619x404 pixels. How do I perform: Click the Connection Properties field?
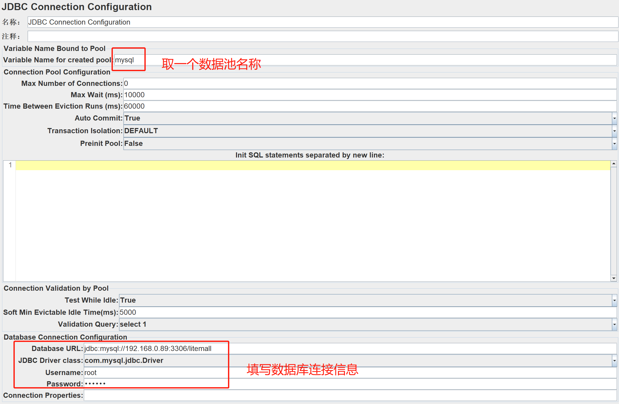coord(349,395)
